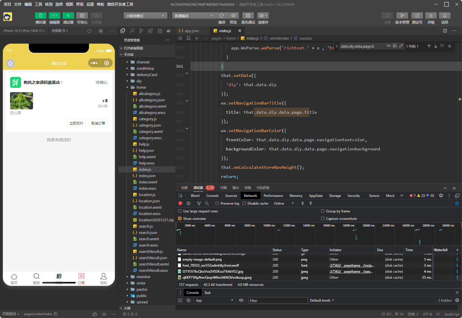Screen dimensions: 462x318
Task: Open the search icon in explorer sidebar
Action: 132,31
